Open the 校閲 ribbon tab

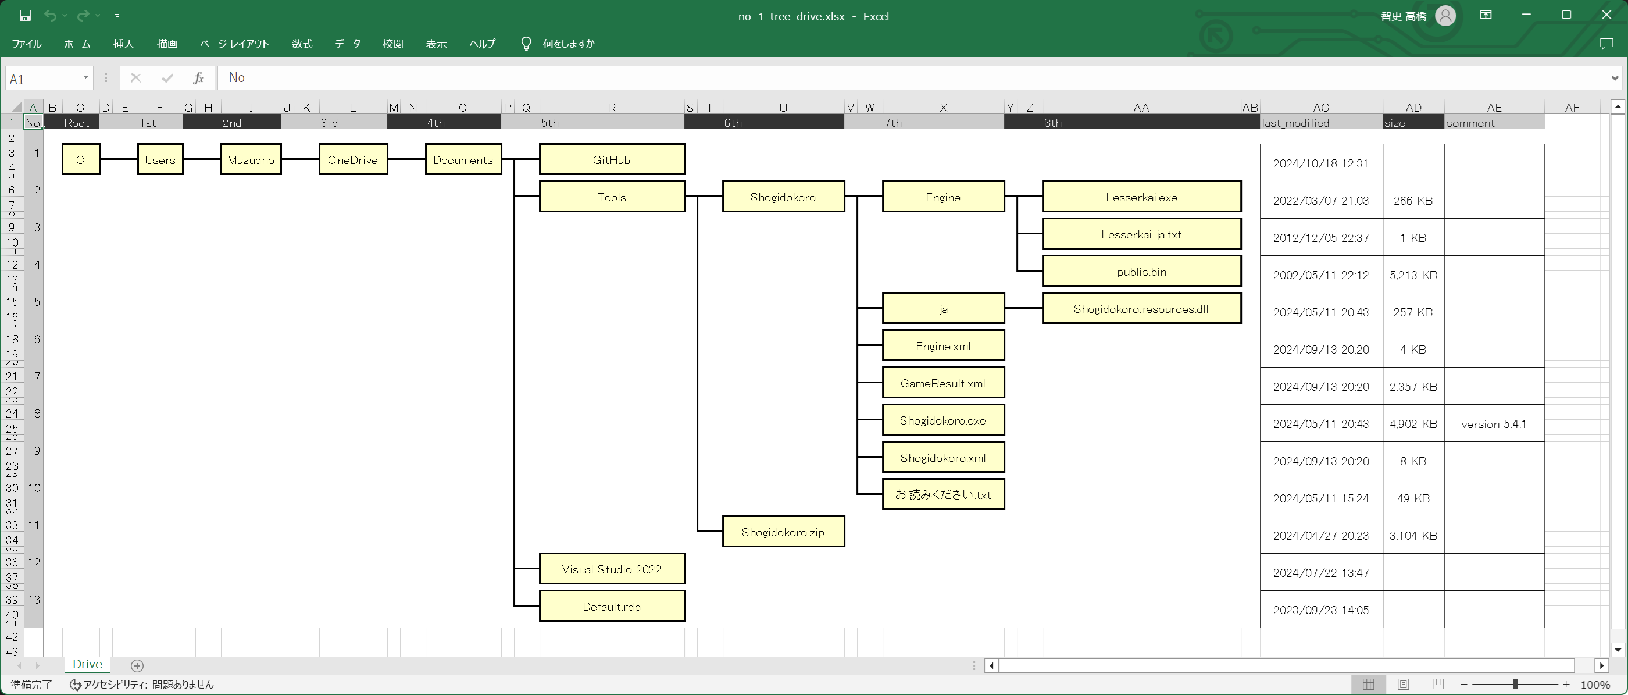[392, 44]
